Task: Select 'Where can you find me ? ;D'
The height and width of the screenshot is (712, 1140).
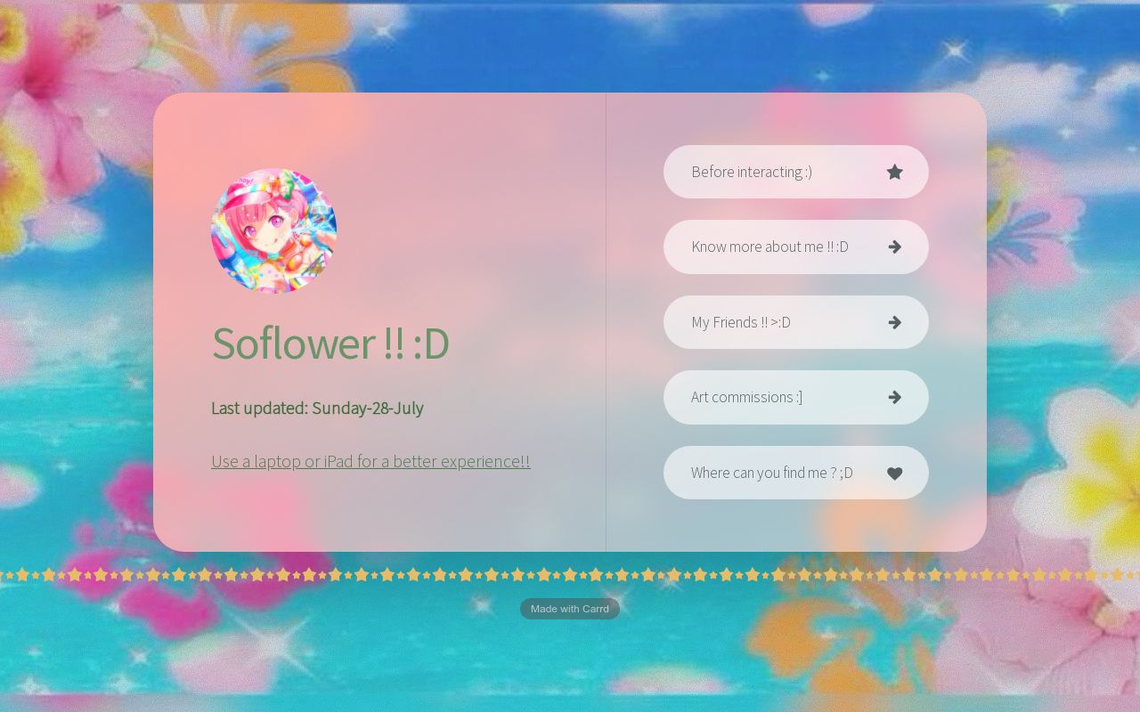Action: pyautogui.click(x=796, y=473)
